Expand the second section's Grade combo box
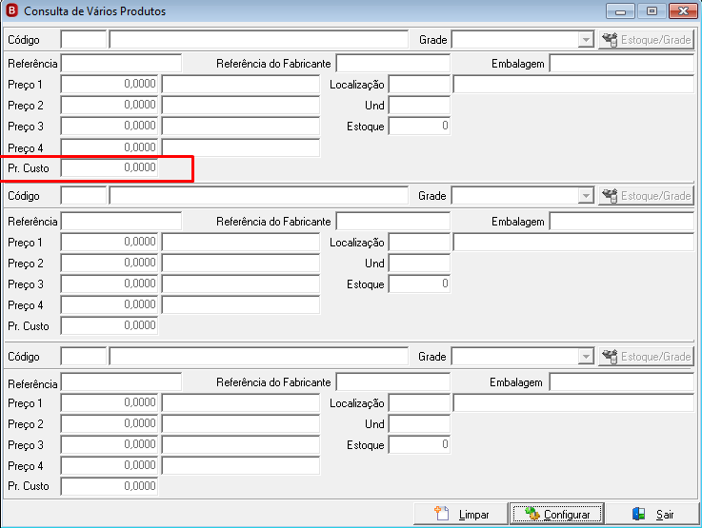Screen dimensions: 702x528 (x=586, y=196)
